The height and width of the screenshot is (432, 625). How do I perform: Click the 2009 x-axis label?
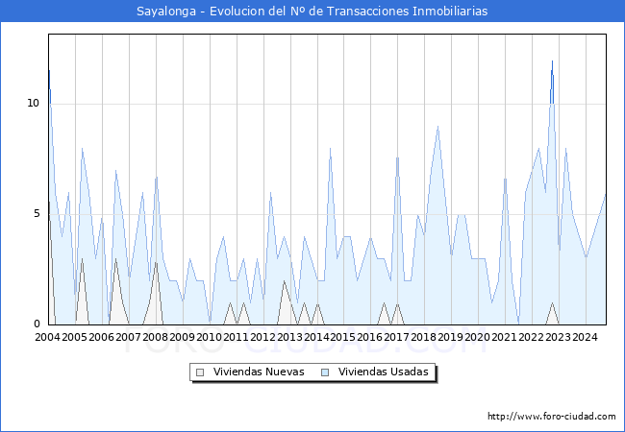pyautogui.click(x=182, y=337)
